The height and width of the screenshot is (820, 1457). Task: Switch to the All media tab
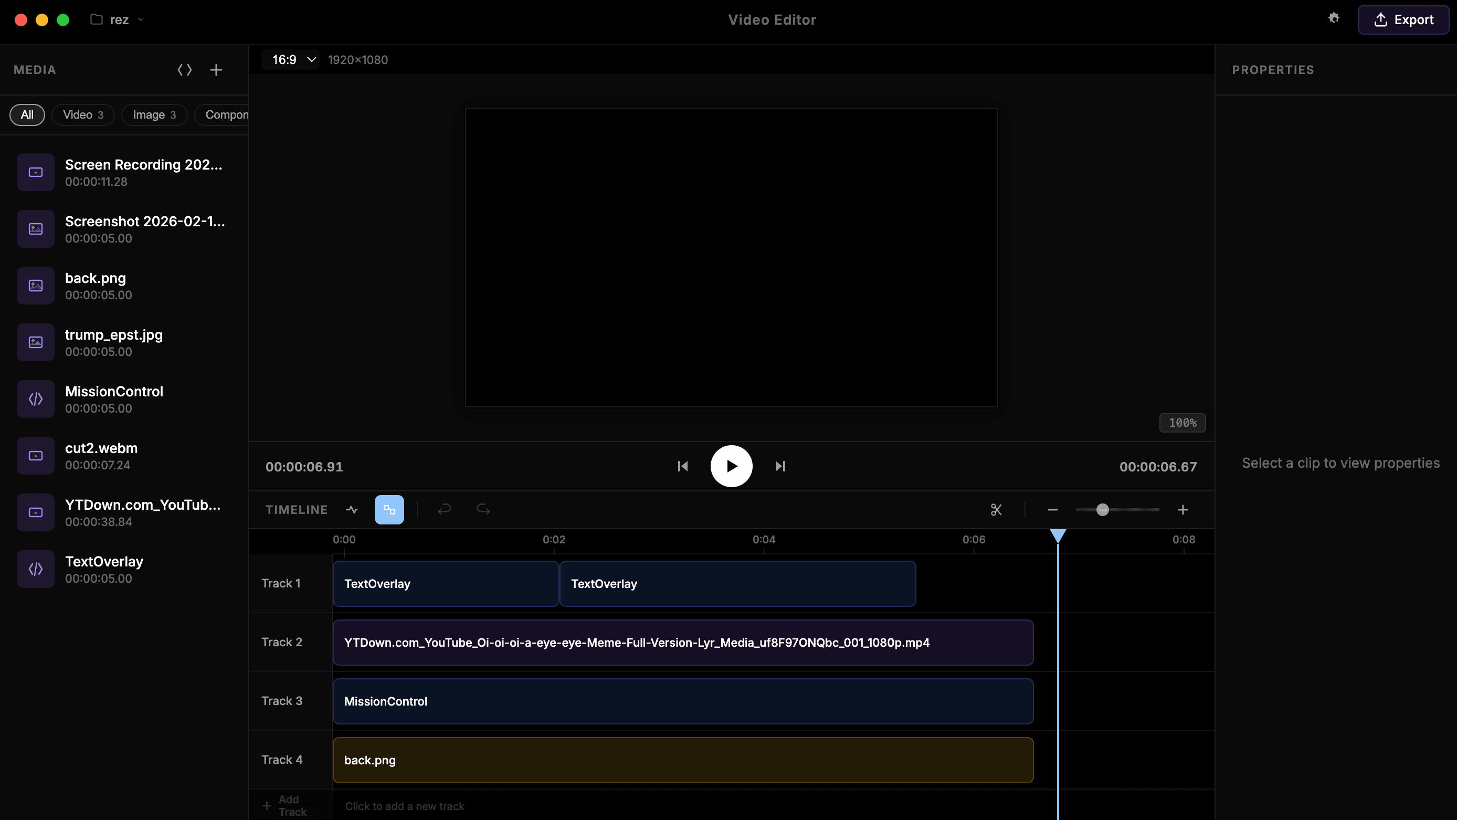[27, 114]
